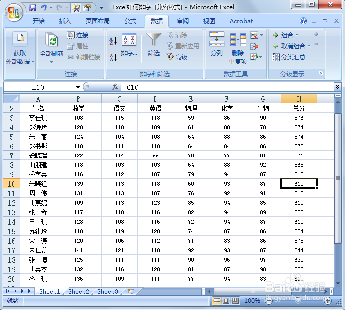The width and height of the screenshot is (345, 310).
Task: Click the what-if analysis icon
Action: point(254,57)
